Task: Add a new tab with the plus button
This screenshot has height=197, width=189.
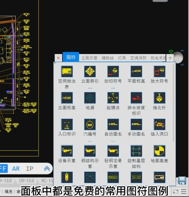Action: pos(170,58)
